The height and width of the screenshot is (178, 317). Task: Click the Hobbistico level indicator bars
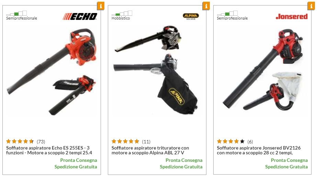click(x=122, y=13)
